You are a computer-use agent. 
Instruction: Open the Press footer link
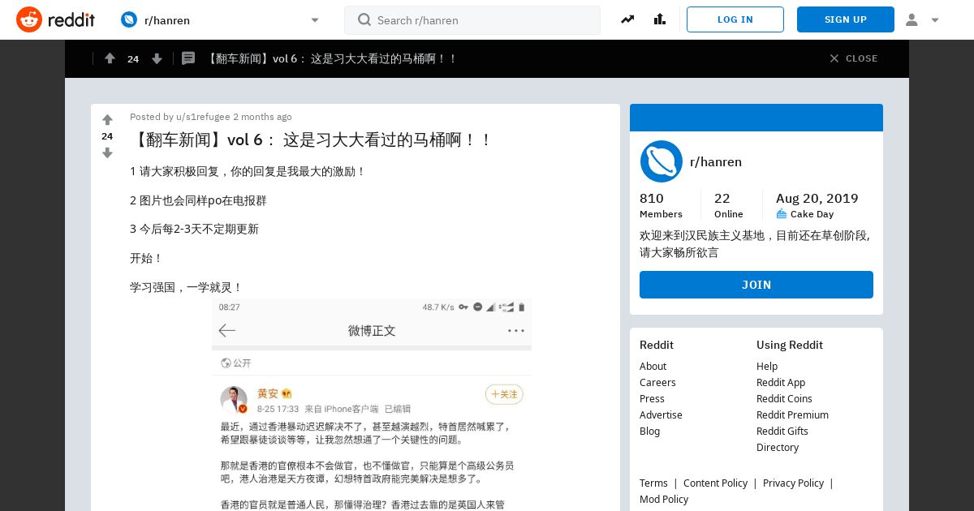tap(652, 398)
